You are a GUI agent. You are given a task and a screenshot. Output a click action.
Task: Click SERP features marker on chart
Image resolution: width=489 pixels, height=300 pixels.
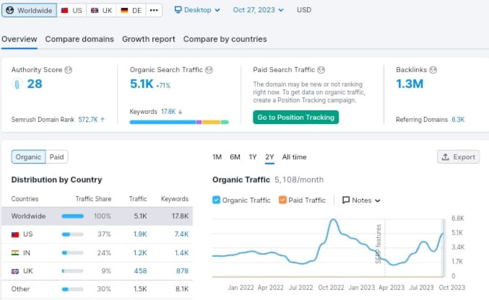point(379,244)
